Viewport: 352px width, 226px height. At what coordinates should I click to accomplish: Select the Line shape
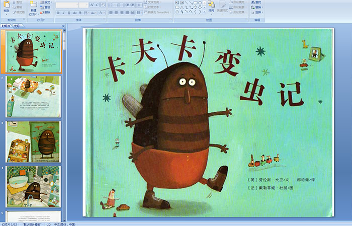187,3
